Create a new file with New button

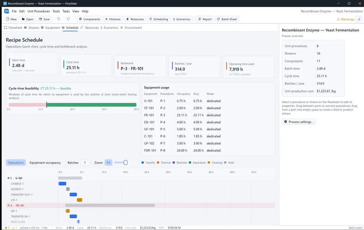point(12,19)
